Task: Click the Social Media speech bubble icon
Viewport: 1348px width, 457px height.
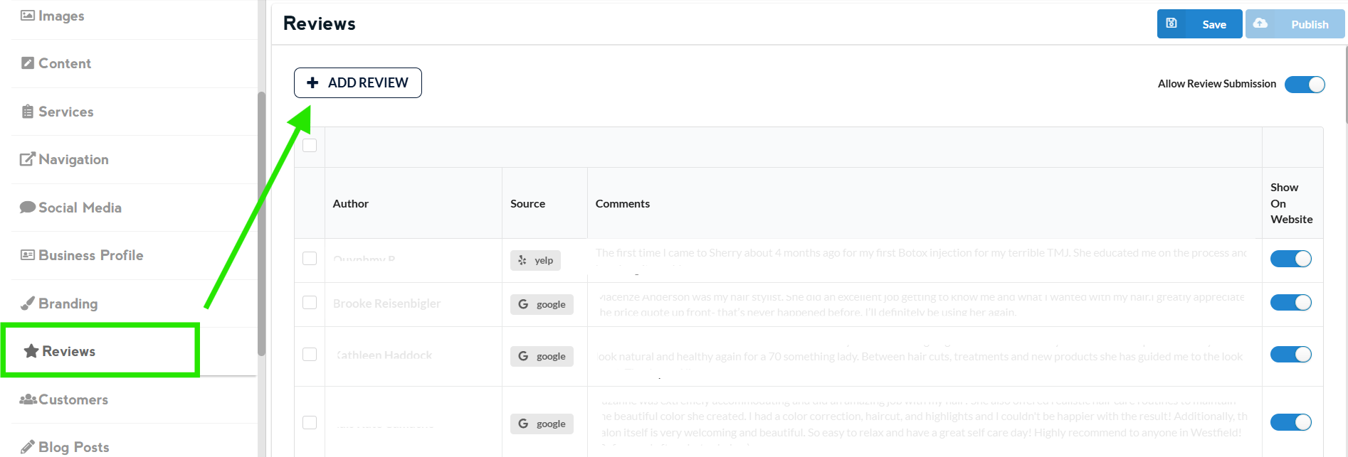Action: tap(28, 208)
